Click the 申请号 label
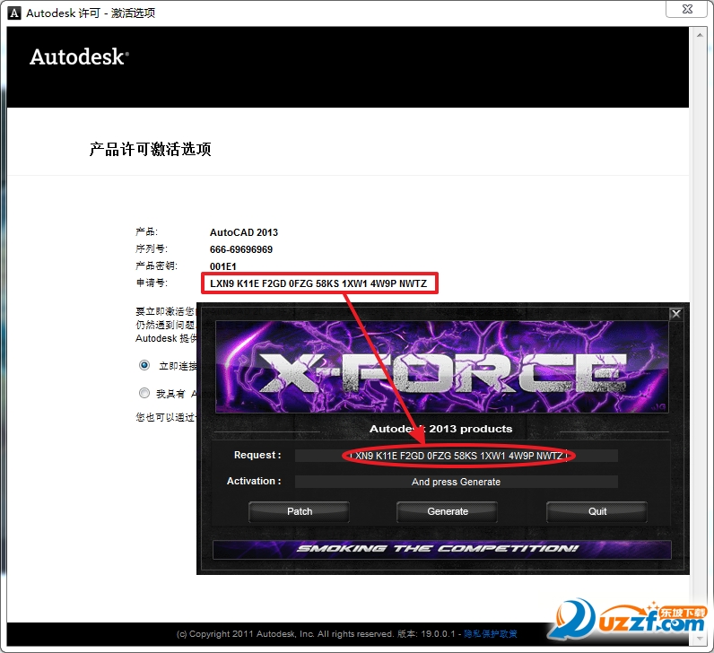The width and height of the screenshot is (714, 653). (152, 283)
